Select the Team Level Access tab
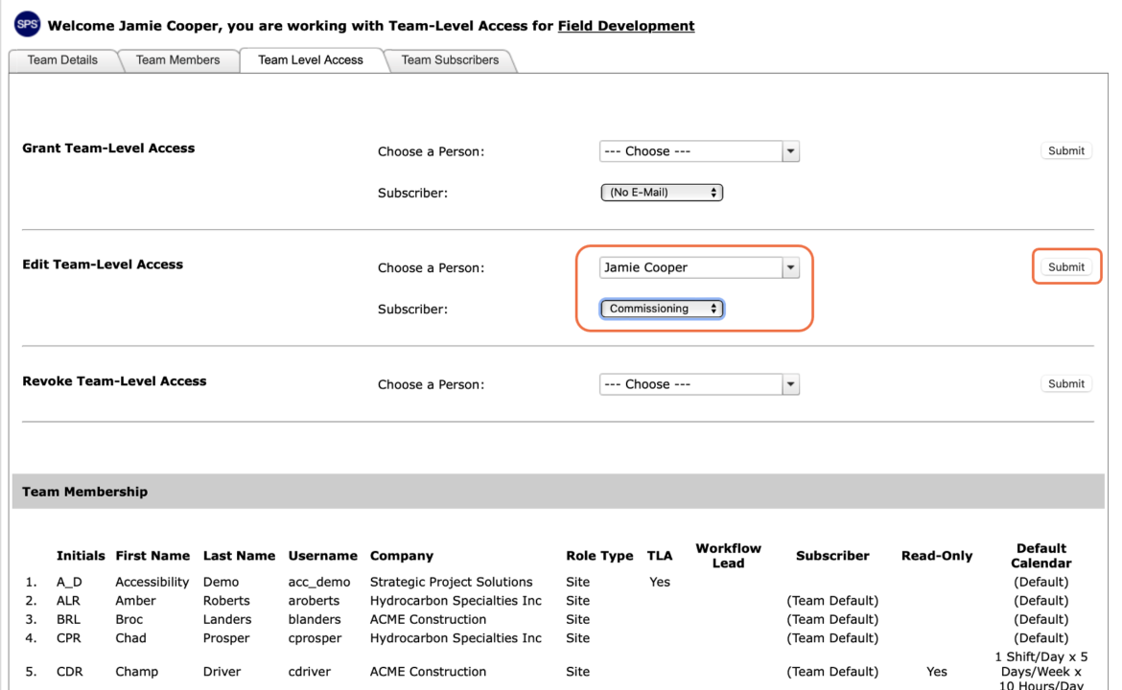This screenshot has width=1122, height=690. click(x=311, y=60)
